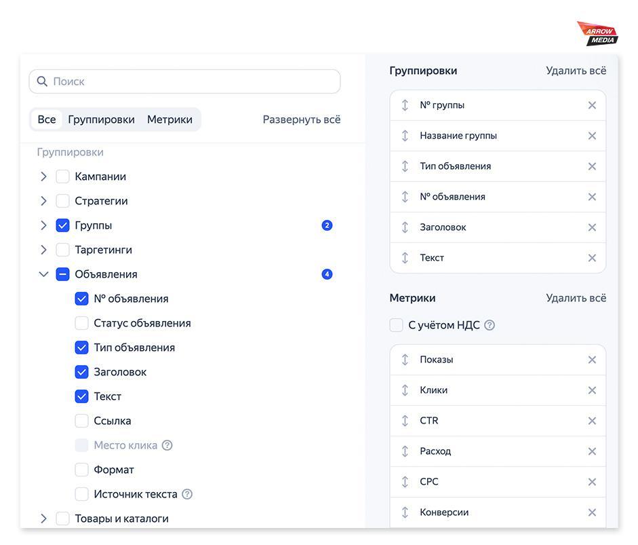The image size is (638, 545).
Task: Expand the «Кампании» tree item
Action: tap(43, 176)
